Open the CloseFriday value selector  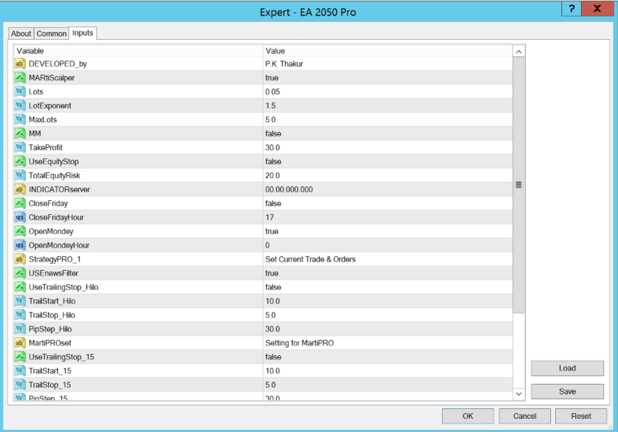click(x=273, y=204)
